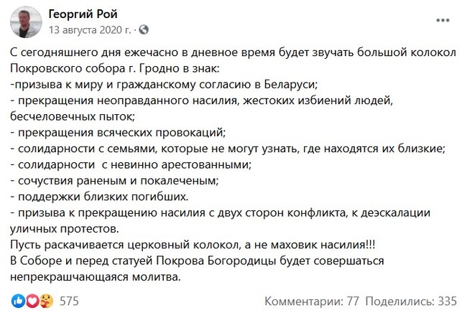Show the Комментарии: 77 comments

(x=312, y=299)
